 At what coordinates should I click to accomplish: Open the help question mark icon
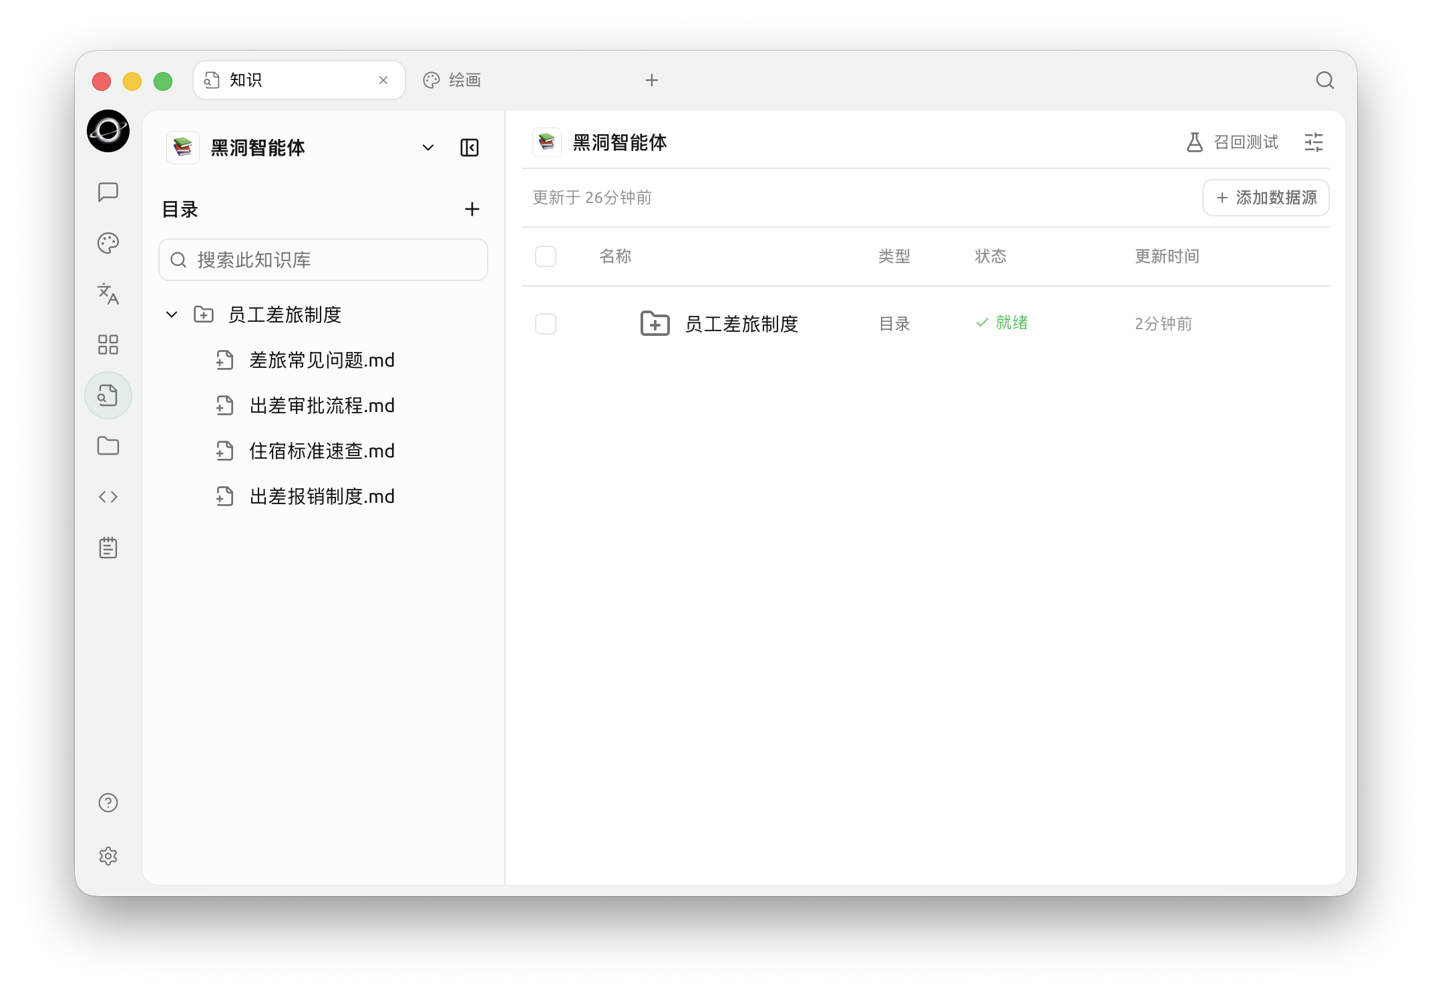point(108,803)
